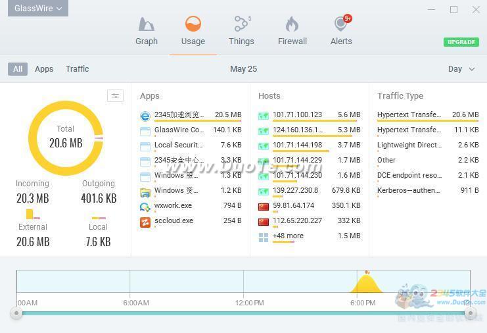The width and height of the screenshot is (487, 333).
Task: Open the Graph view icon
Action: coord(147,24)
